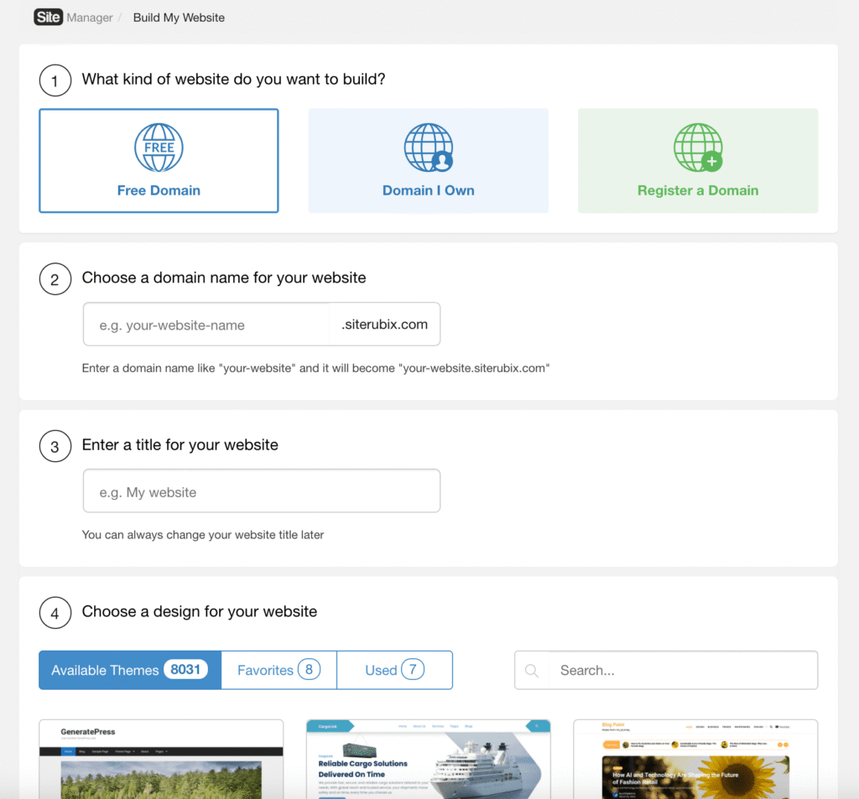Screen dimensions: 859x799
Task: Select the Domain I Own option
Action: coord(428,160)
